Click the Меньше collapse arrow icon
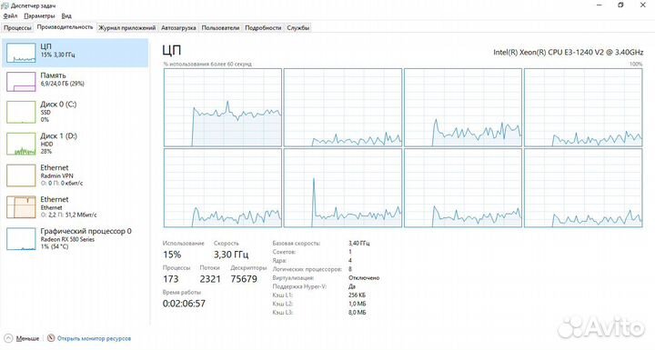 8,338
